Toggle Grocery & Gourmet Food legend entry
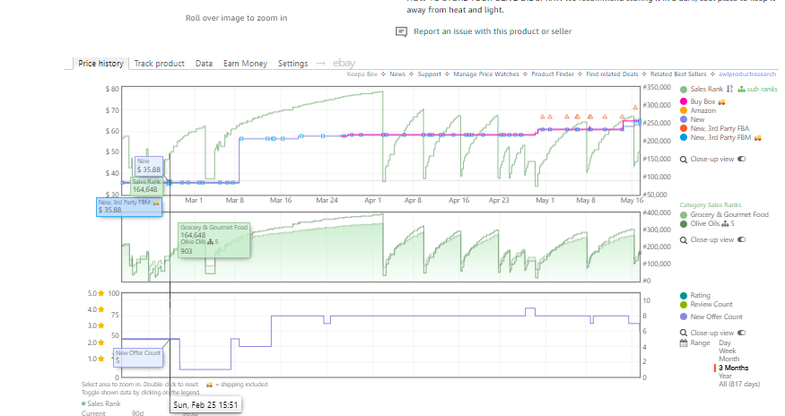 pyautogui.click(x=724, y=215)
